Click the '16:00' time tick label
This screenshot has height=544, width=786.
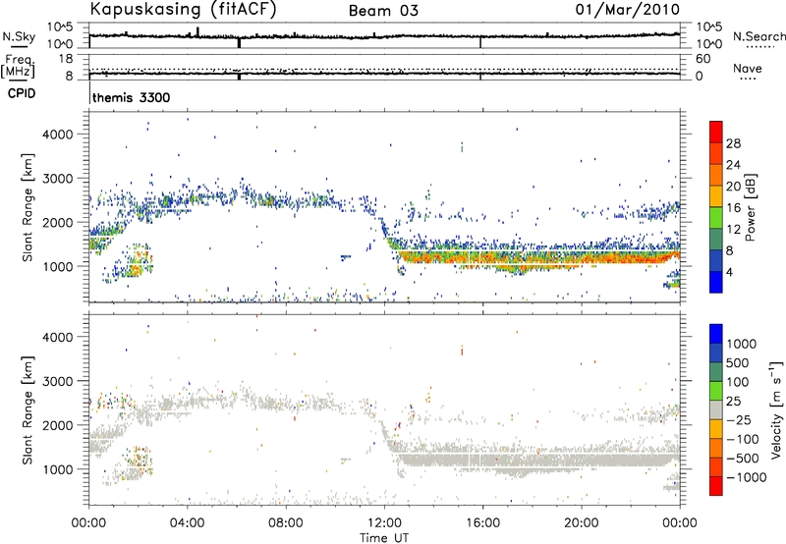pos(482,523)
